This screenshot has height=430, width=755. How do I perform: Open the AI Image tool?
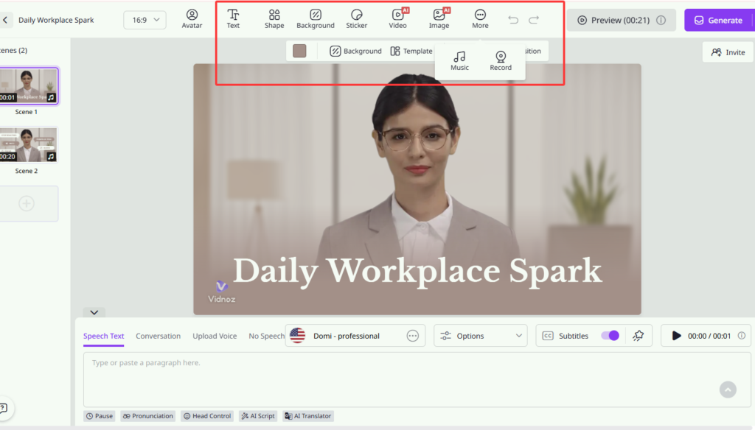pos(439,20)
